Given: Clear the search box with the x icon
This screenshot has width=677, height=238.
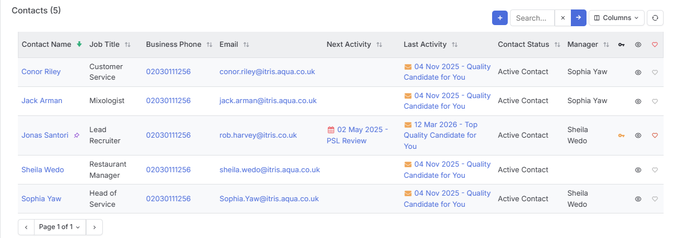Looking at the screenshot, I should [562, 18].
